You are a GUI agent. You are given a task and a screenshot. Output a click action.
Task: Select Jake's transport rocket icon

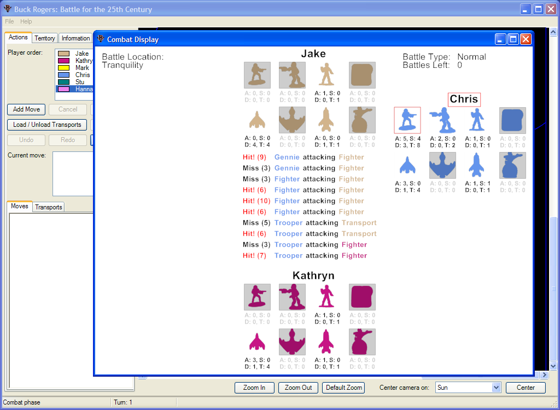326,120
